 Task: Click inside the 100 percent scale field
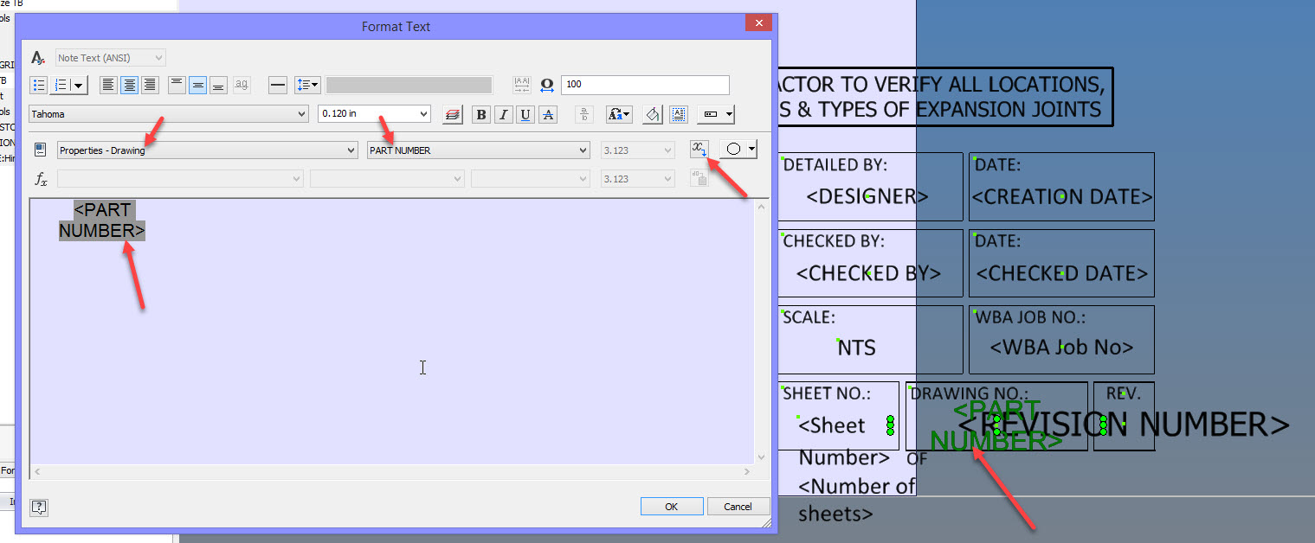click(x=645, y=86)
